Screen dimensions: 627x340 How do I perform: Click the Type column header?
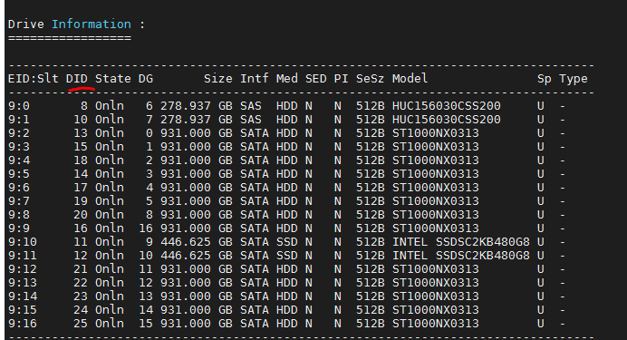click(574, 79)
